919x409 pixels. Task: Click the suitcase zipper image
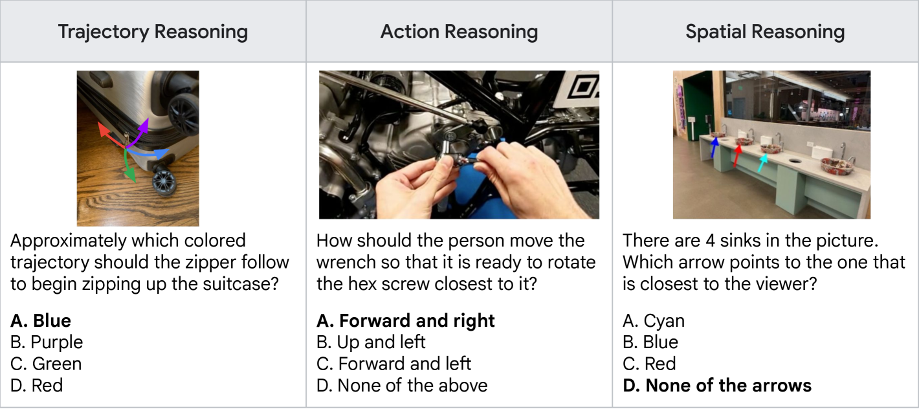click(x=138, y=148)
